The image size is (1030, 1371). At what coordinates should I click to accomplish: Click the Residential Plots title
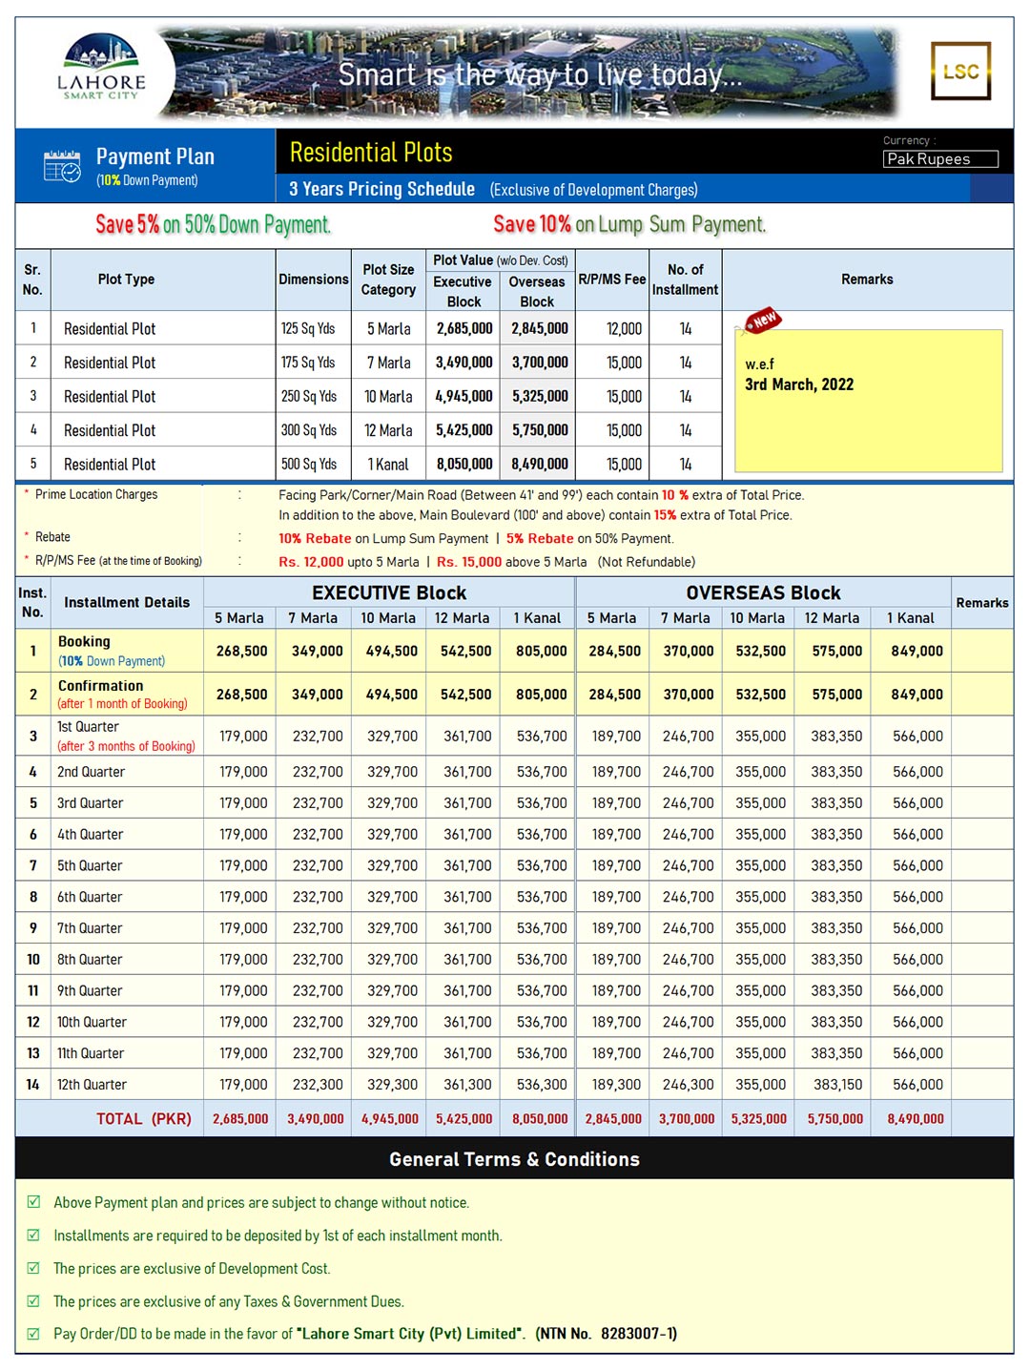(371, 153)
